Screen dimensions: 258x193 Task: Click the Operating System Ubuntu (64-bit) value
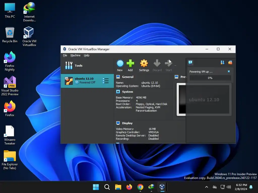[x=151, y=86]
